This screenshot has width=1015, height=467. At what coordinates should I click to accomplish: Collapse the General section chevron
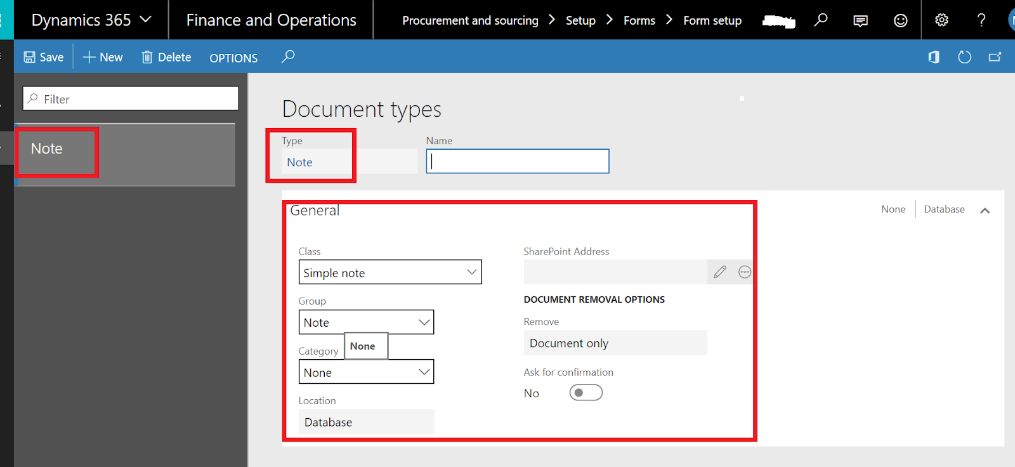tap(985, 211)
